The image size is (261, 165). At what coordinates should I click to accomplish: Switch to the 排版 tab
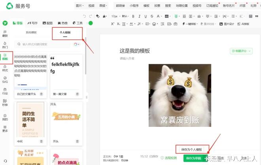tap(18, 23)
